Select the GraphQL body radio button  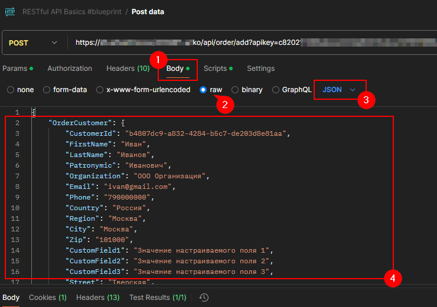click(276, 90)
